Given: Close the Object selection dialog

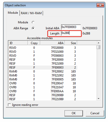Looking at the screenshot, I should click(100, 5).
